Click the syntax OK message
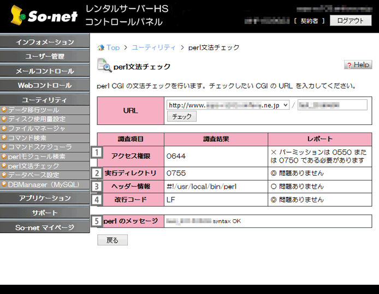This screenshot has height=294, width=379. tap(227, 221)
